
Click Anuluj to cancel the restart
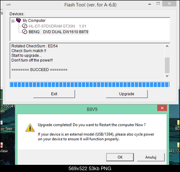click(151, 157)
